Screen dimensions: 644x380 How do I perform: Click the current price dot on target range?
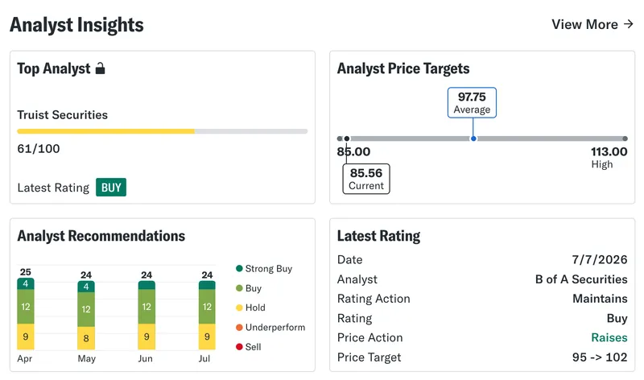point(347,138)
